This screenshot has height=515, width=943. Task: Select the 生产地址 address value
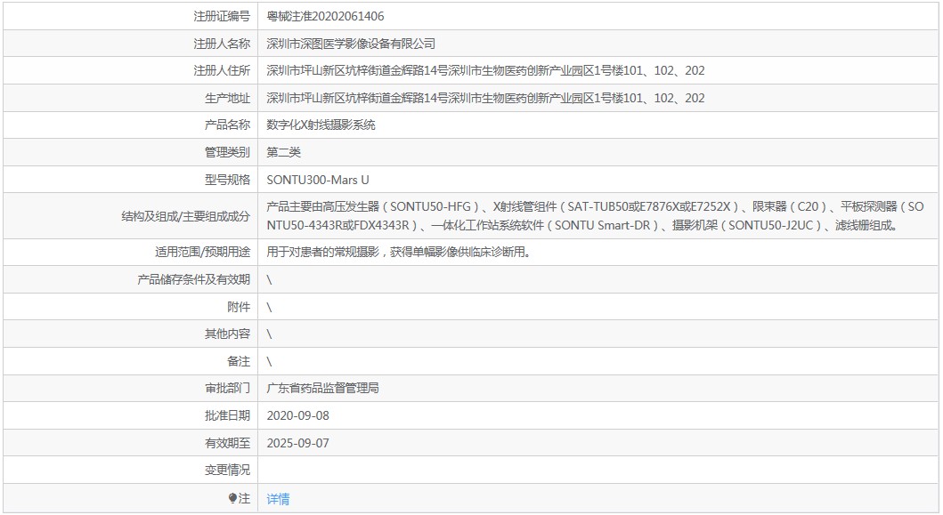click(x=485, y=98)
